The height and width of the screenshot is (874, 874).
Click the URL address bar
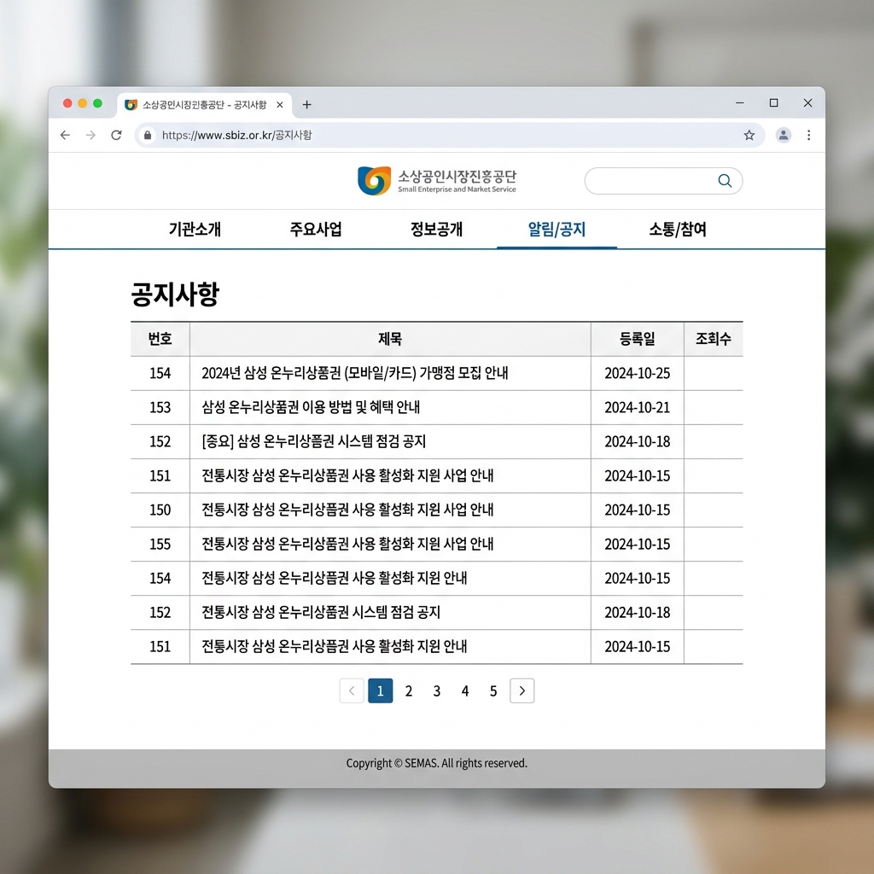click(x=449, y=135)
